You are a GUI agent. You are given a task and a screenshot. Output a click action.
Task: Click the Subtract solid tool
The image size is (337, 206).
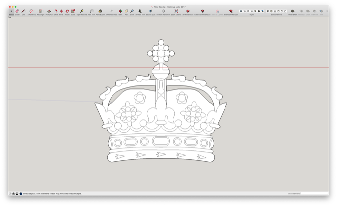[x=314, y=11]
